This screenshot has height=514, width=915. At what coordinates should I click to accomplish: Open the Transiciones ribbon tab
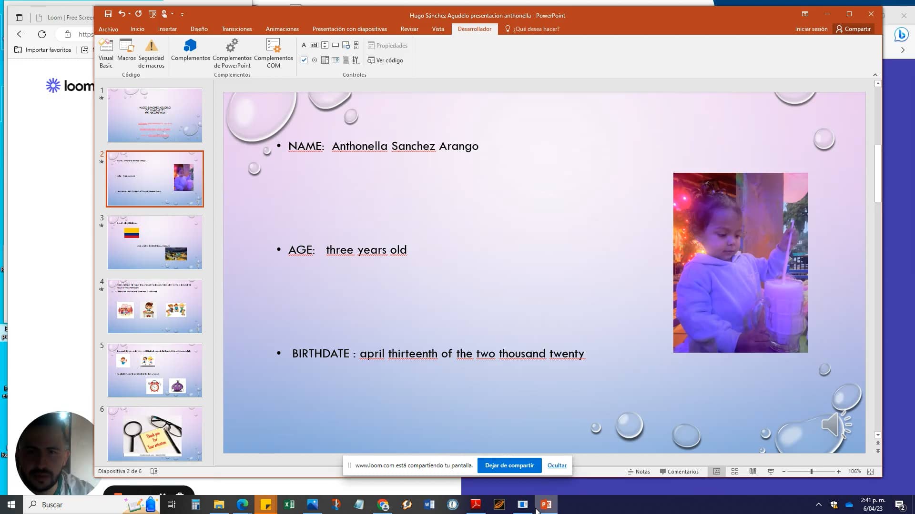click(x=237, y=29)
